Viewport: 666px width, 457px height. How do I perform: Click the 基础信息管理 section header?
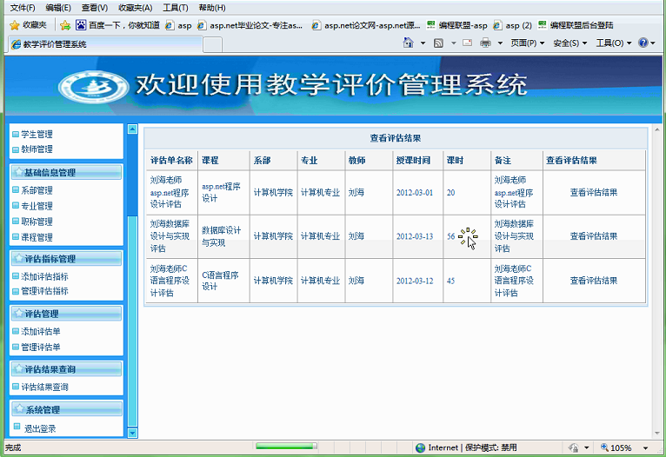coord(66,172)
